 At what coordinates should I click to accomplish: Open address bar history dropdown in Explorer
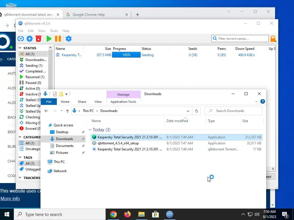click(x=188, y=111)
